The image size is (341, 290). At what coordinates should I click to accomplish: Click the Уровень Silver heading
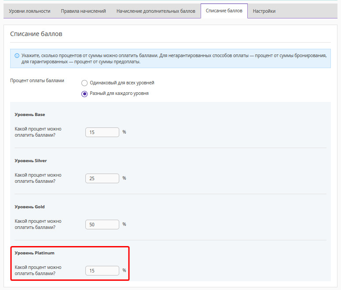click(31, 161)
